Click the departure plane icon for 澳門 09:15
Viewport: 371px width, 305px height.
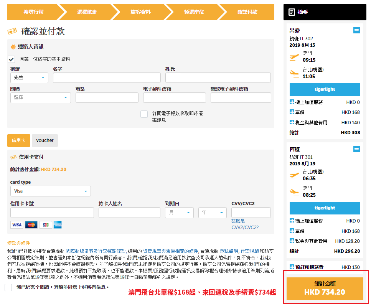(x=294, y=57)
